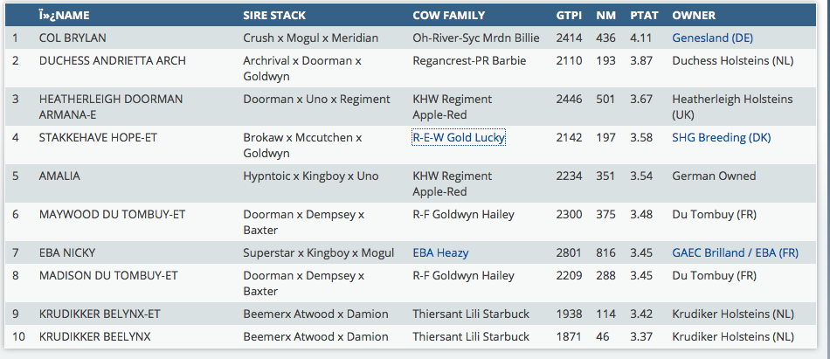This screenshot has height=359, width=830.
Task: Sort by the PTAT column header
Action: (x=644, y=15)
